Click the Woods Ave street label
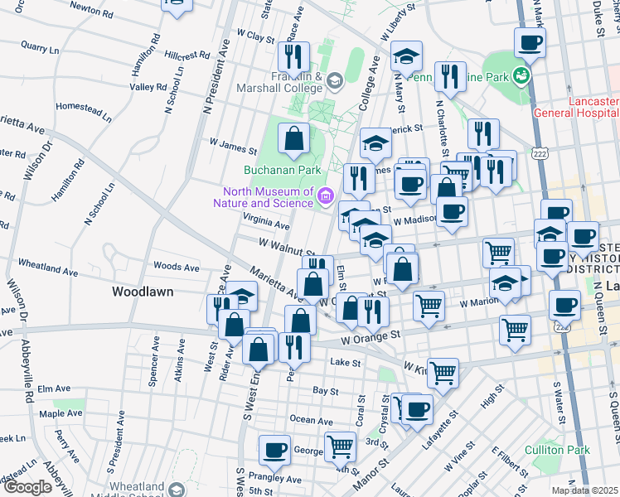620x497 pixels. [177, 267]
